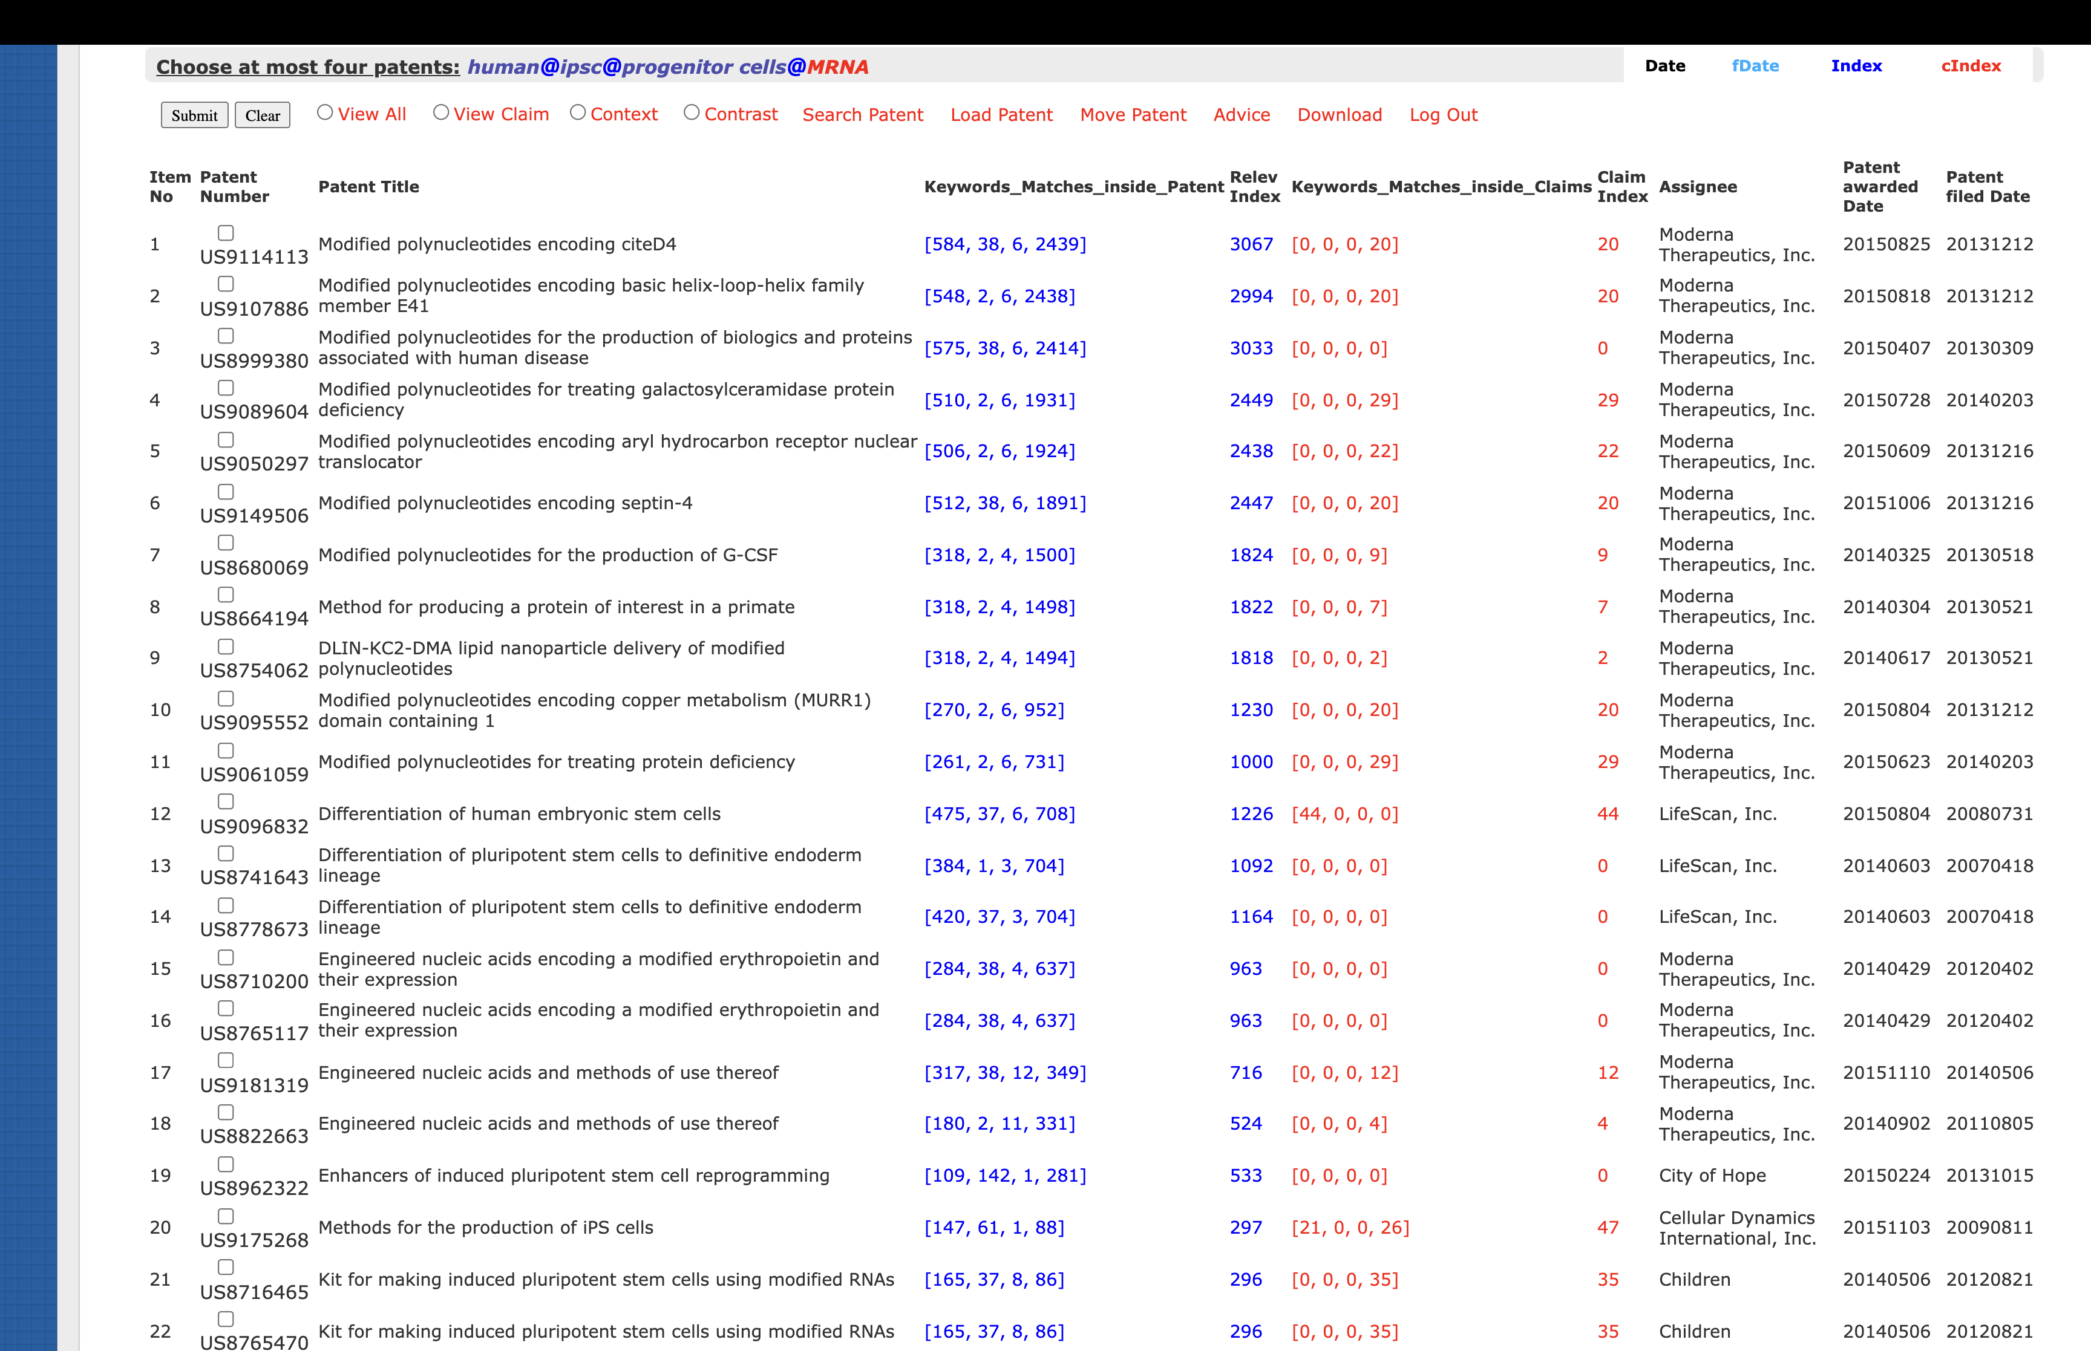Open the Search Patent link
Image resolution: width=2091 pixels, height=1351 pixels.
[863, 115]
